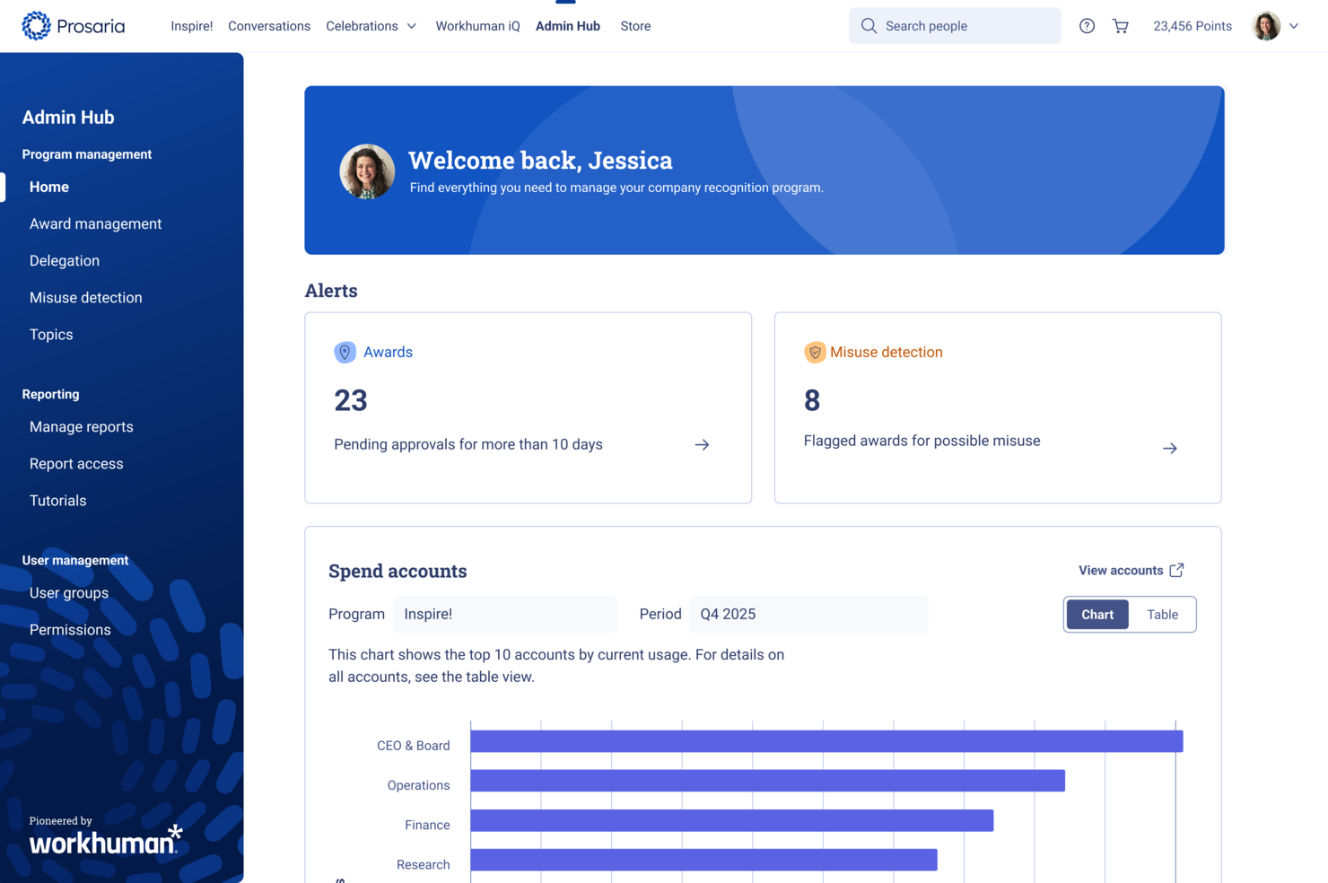Click the Prosaria logo
This screenshot has height=883, width=1328.
[74, 25]
